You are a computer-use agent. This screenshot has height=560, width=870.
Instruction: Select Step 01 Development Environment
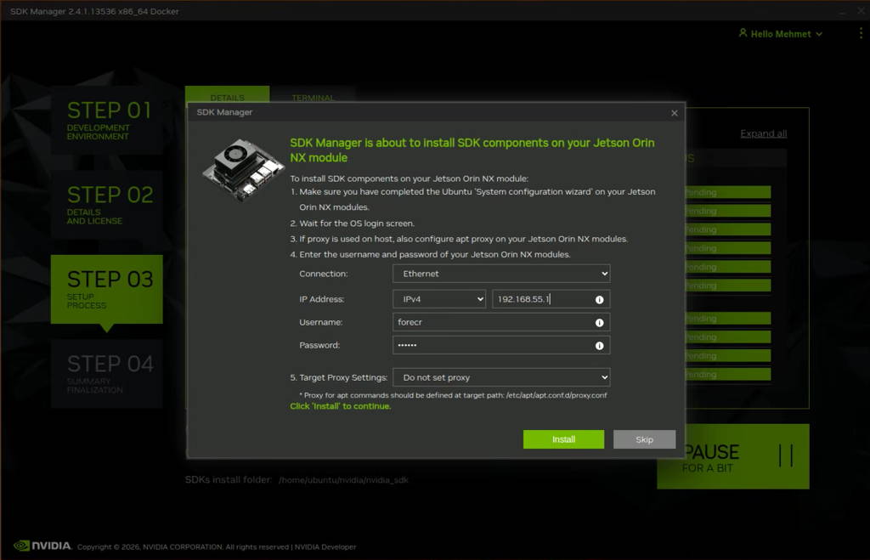point(106,120)
